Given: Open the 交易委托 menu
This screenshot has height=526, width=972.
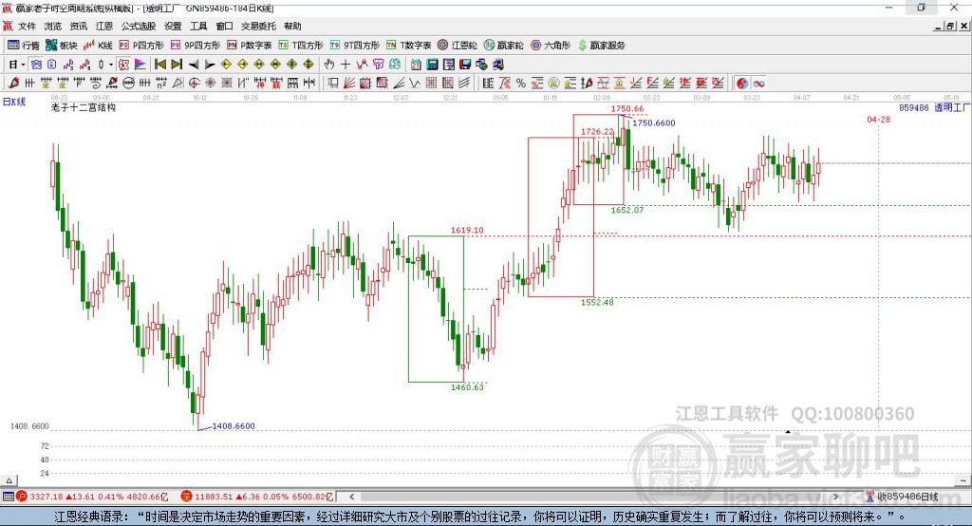Looking at the screenshot, I should 258,26.
